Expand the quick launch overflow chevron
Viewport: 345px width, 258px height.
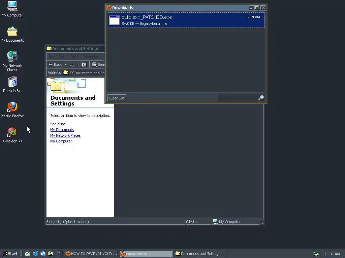click(58, 253)
